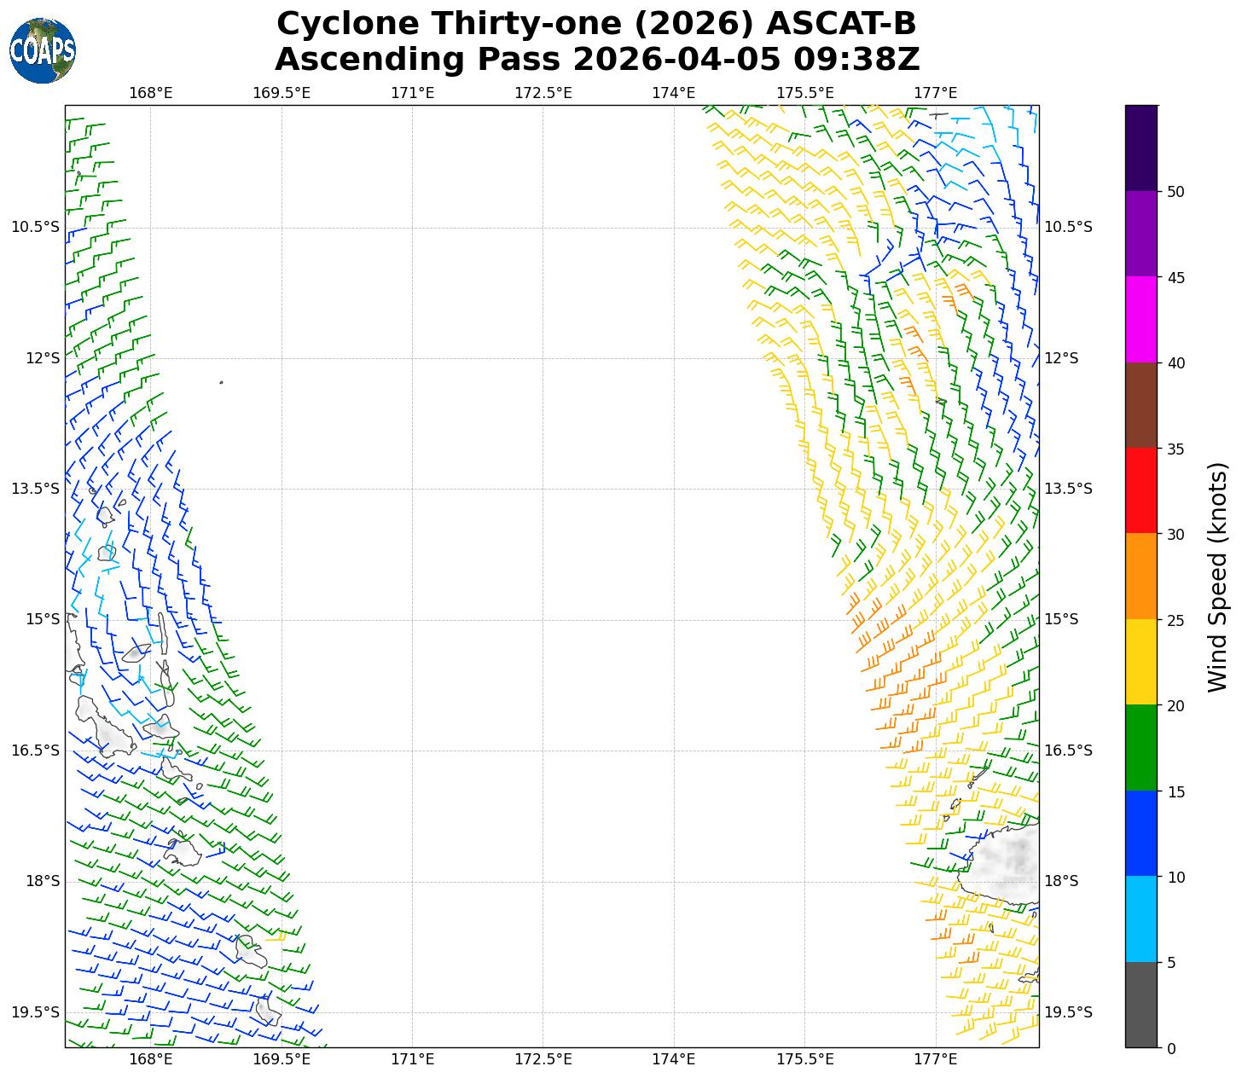Click the 171°E label on top axis

coord(412,93)
